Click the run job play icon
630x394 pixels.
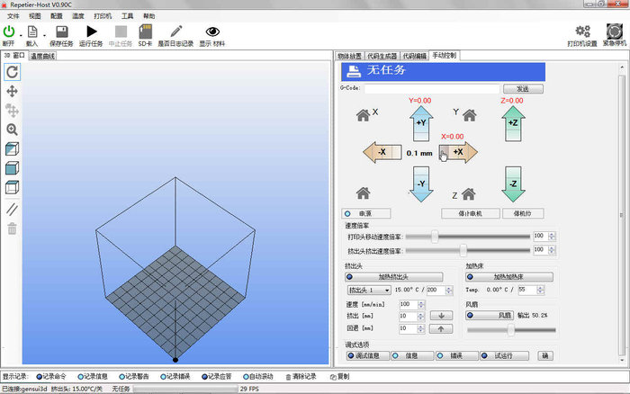[91, 32]
